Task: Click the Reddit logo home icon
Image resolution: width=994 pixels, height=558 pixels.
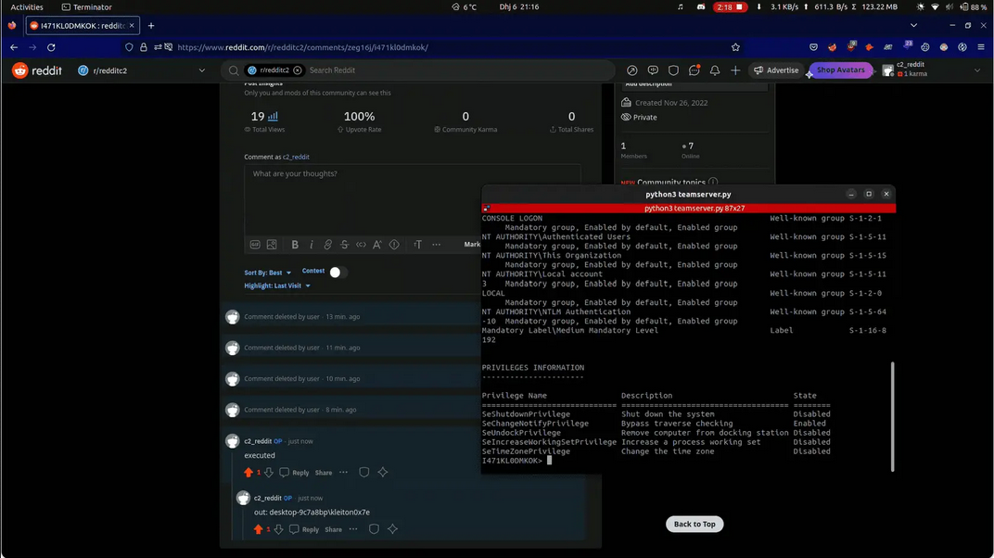Action: 20,70
